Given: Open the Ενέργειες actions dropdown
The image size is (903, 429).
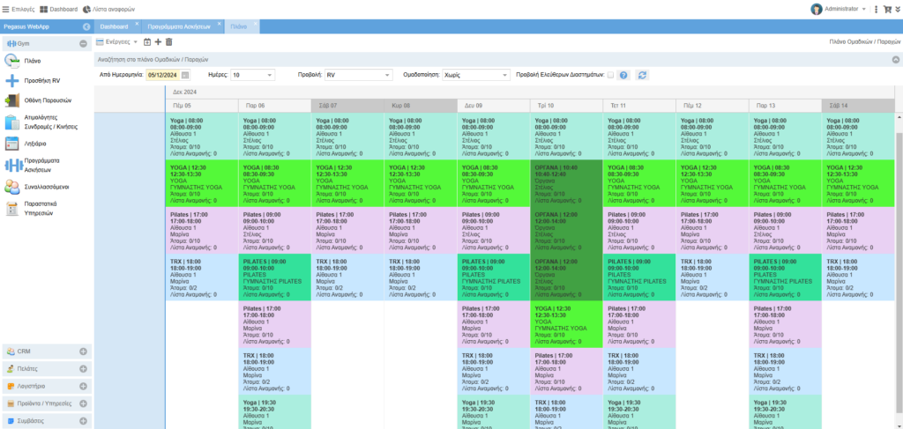Looking at the screenshot, I should (x=117, y=42).
